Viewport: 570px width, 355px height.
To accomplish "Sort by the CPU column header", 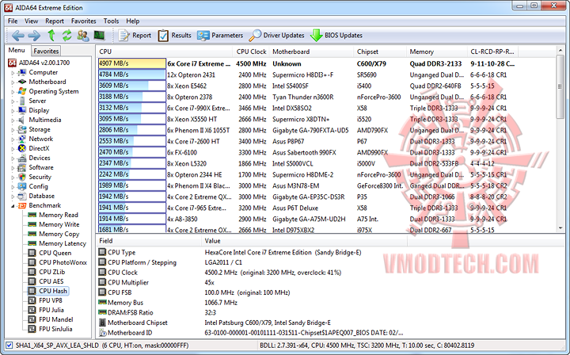I will [165, 52].
